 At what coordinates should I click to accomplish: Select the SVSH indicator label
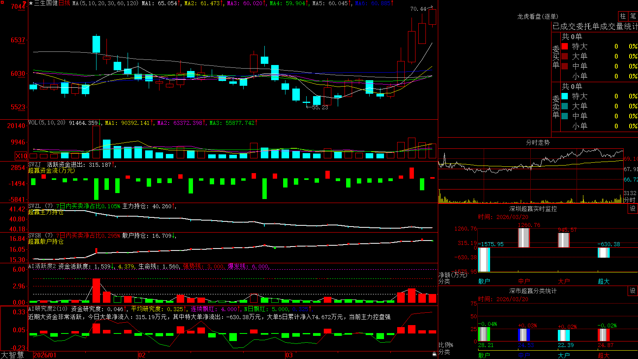click(35, 235)
